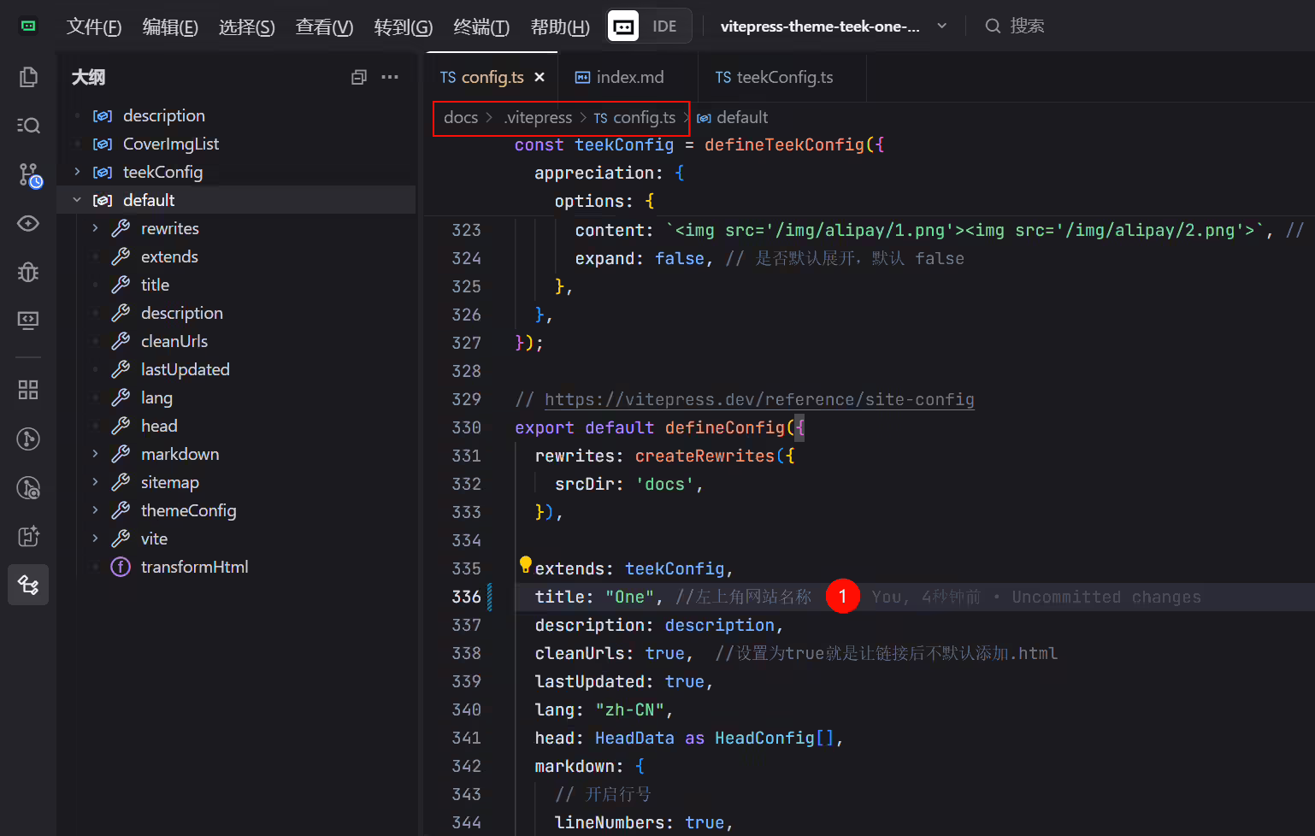
Task: Open the Debug bug icon in sidebar
Action: click(28, 272)
